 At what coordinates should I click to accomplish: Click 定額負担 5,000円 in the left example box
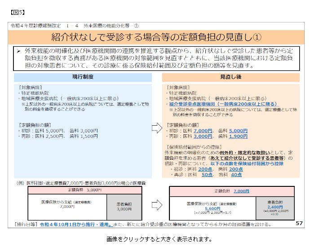[x=84, y=190]
